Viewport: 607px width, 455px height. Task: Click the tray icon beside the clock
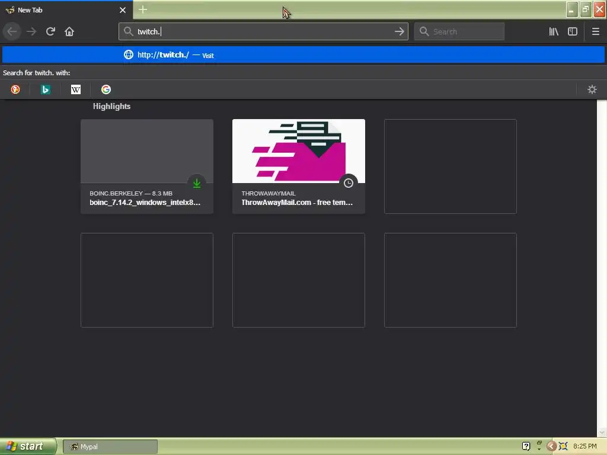[563, 446]
